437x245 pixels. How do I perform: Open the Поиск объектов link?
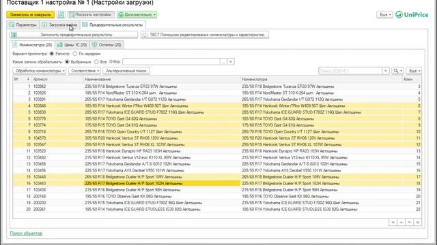pyautogui.click(x=26, y=233)
